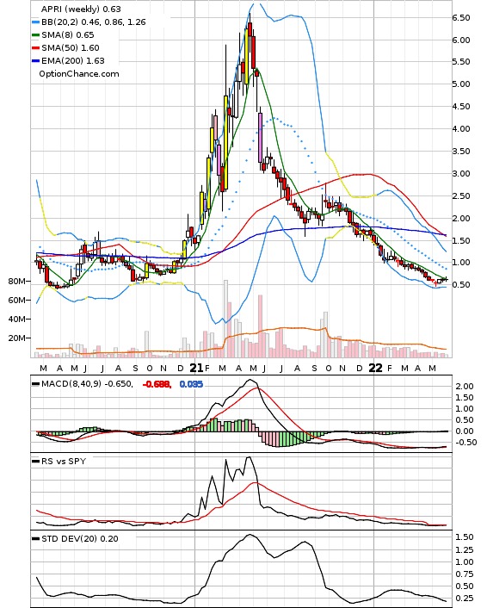Click the black MACD(8,40,9) legend marker

[35, 384]
